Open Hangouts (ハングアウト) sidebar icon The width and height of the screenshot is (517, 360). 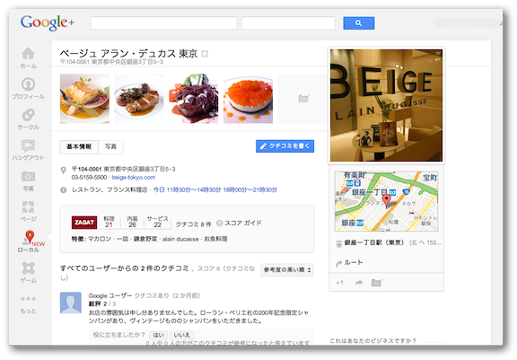(29, 145)
